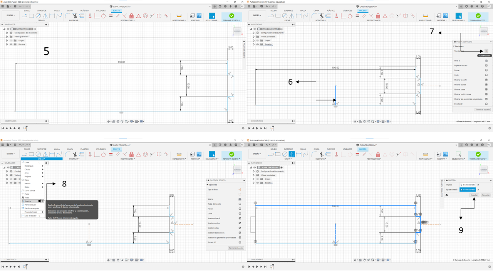The height and width of the screenshot is (277, 493).
Task: Expand the Bocetos folder in top-left window browser
Action: click(7, 44)
